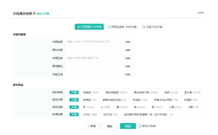Select the 安神药 (31) category
The width and height of the screenshot is (218, 135).
click(x=89, y=100)
